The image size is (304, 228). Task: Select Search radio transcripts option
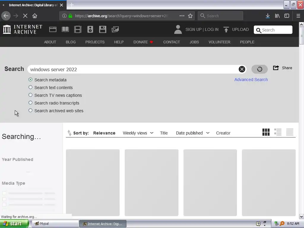31,103
